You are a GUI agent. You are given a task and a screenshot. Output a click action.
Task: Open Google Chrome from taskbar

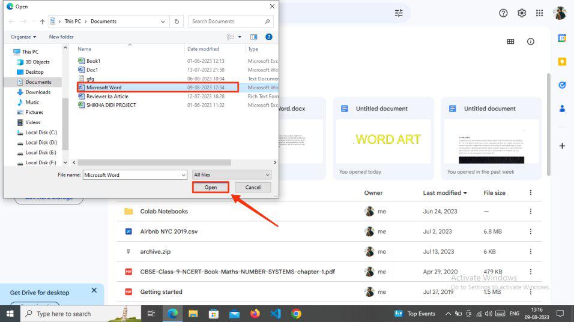click(x=296, y=314)
